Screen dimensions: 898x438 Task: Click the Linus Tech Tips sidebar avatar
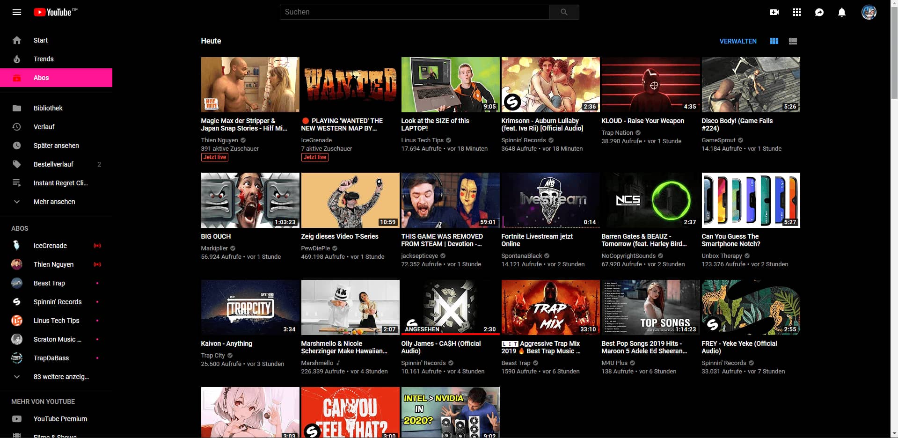(x=17, y=321)
